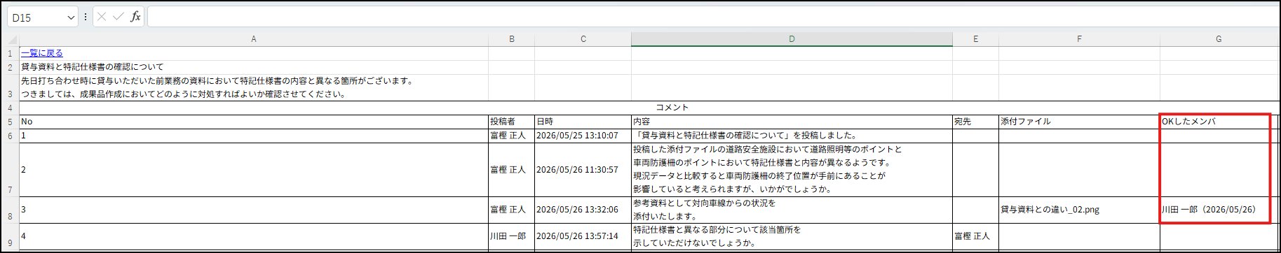Select column F header
This screenshot has width=1281, height=253.
pyautogui.click(x=1080, y=39)
